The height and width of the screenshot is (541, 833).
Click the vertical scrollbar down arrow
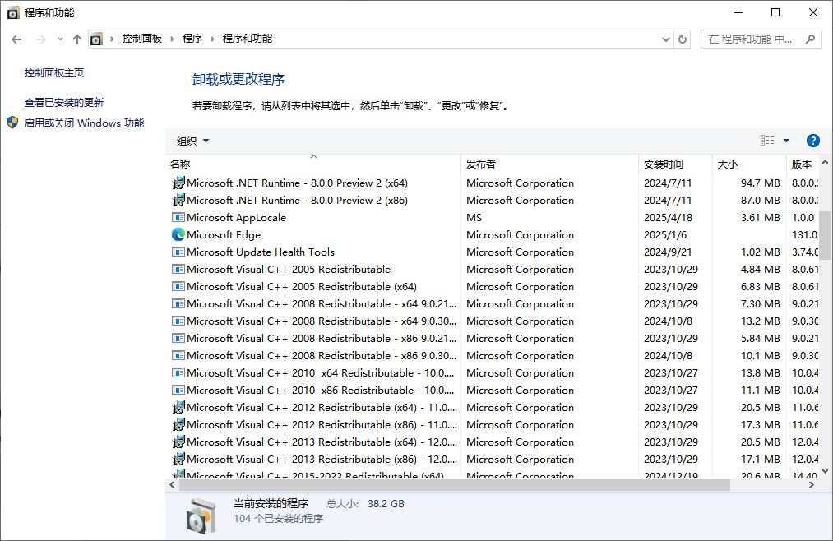825,471
